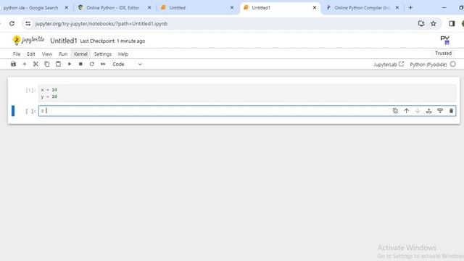
Task: Copy the selected cell from the toolbar
Action: [x=46, y=64]
